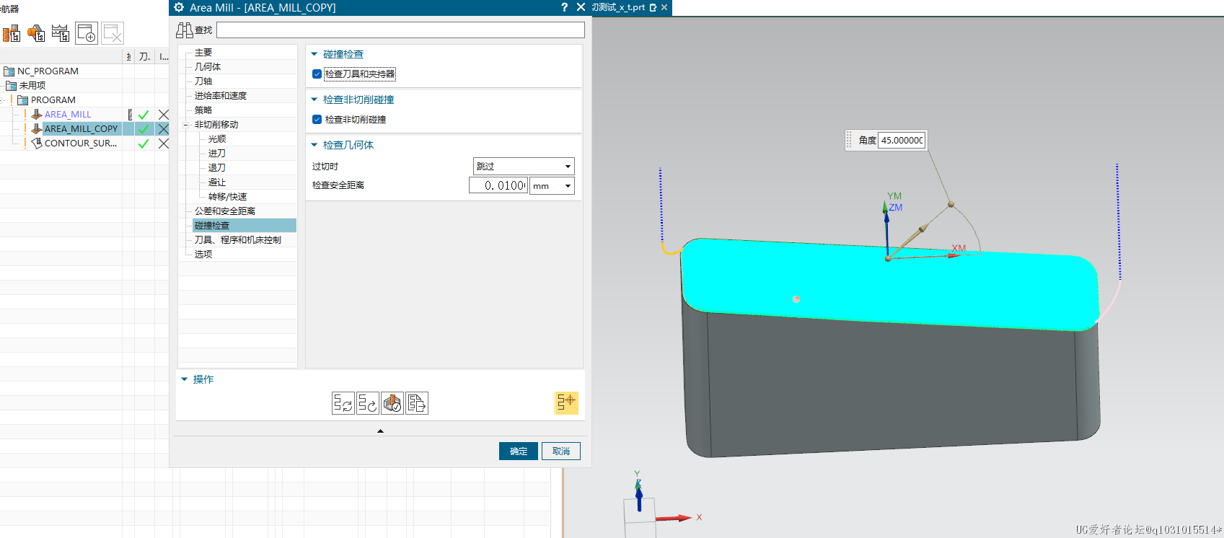Click the 查找 search field
Image resolution: width=1224 pixels, height=538 pixels.
click(400, 30)
